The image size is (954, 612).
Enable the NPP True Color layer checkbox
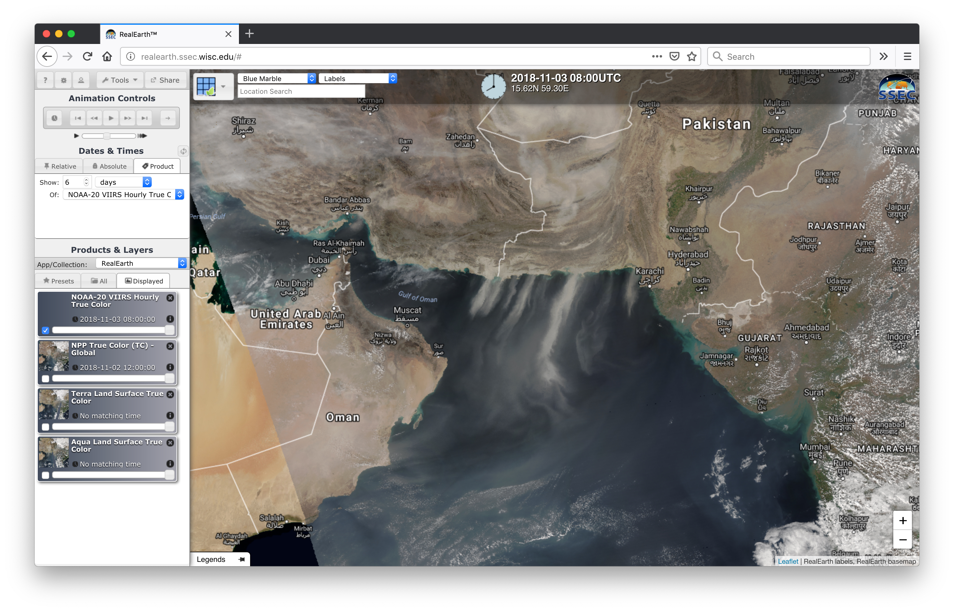(x=45, y=379)
